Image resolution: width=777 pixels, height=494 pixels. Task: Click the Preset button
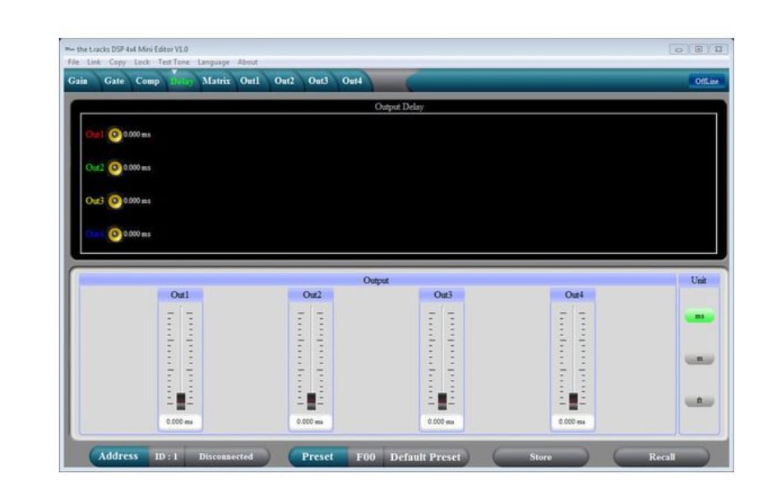(x=317, y=456)
